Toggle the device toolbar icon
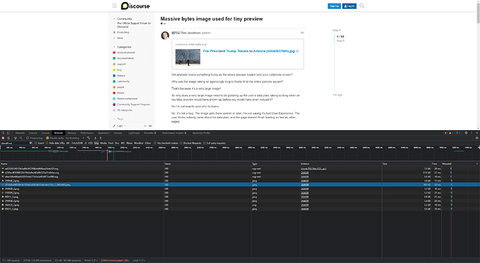The height and width of the screenshot is (263, 480). [8, 133]
